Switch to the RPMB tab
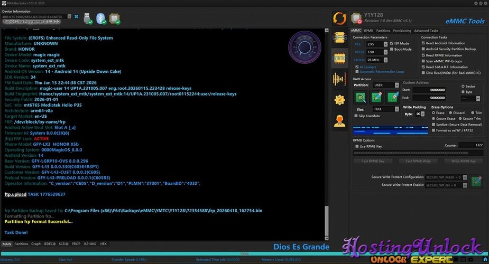489x264 pixels. (x=368, y=31)
